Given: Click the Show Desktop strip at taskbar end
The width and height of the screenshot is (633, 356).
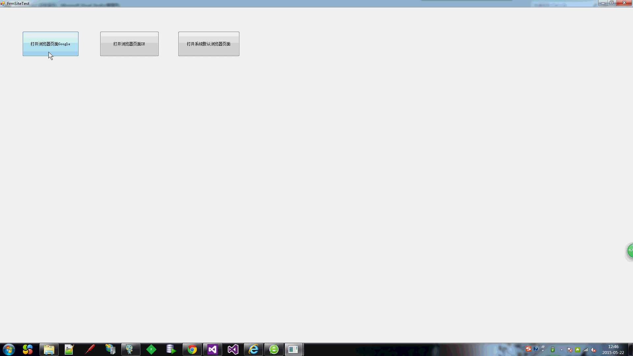Looking at the screenshot, I should tap(630, 349).
